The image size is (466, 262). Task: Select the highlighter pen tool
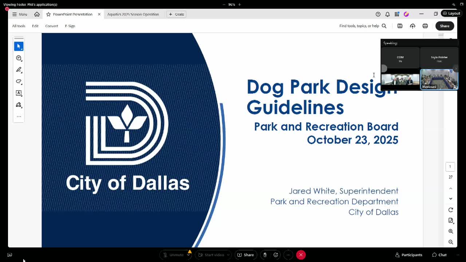19,70
